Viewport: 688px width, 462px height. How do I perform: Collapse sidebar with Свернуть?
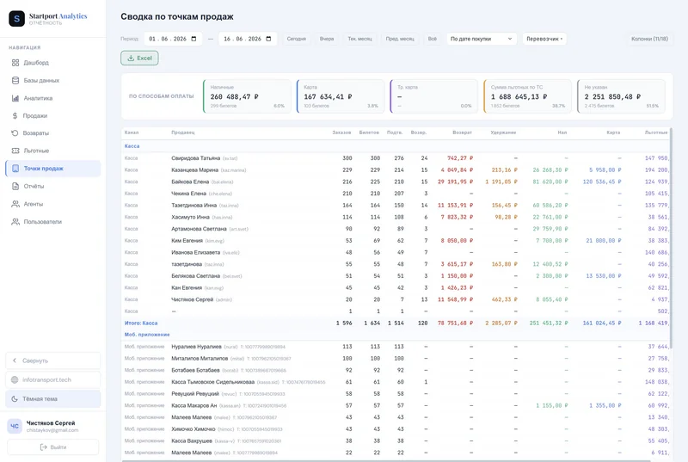(x=53, y=360)
